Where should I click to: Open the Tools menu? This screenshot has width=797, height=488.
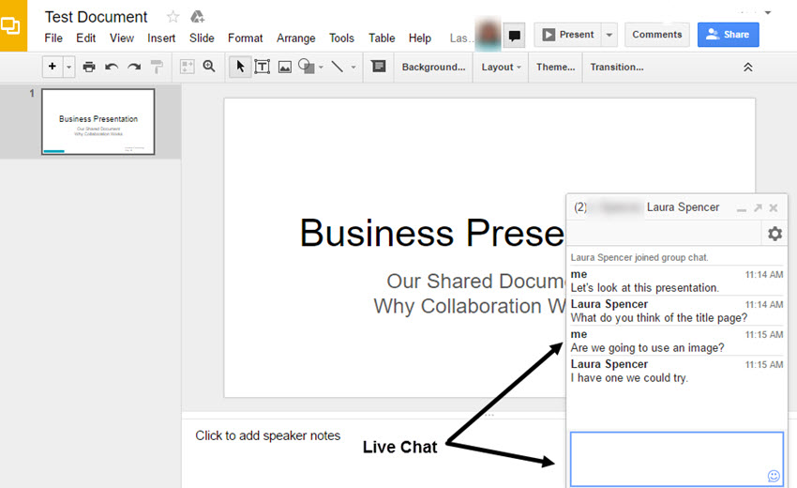click(x=341, y=38)
